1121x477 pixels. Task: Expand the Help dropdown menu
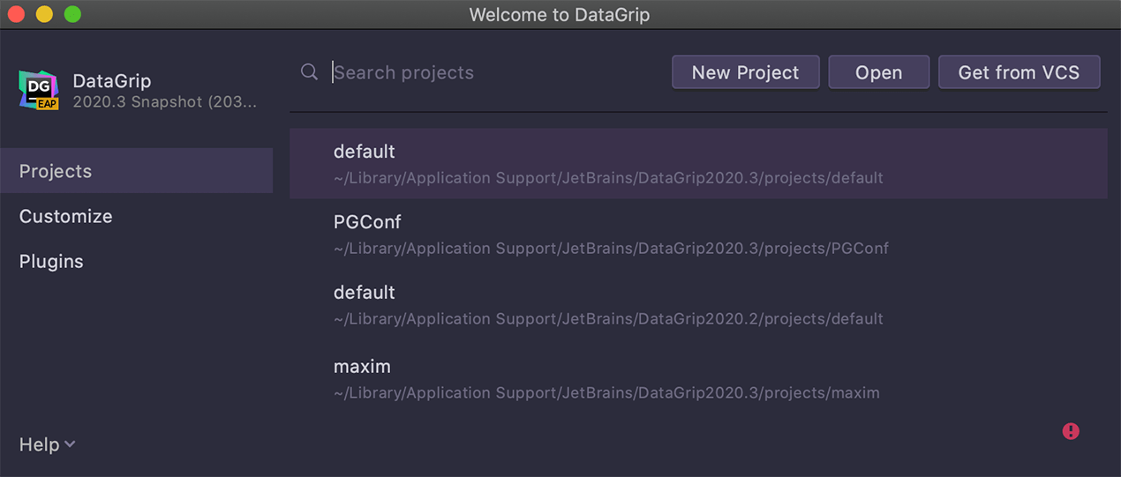(x=48, y=444)
